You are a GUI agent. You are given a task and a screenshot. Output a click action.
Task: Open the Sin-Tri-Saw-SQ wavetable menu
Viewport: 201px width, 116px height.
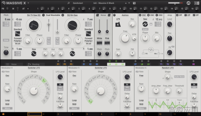34,15
